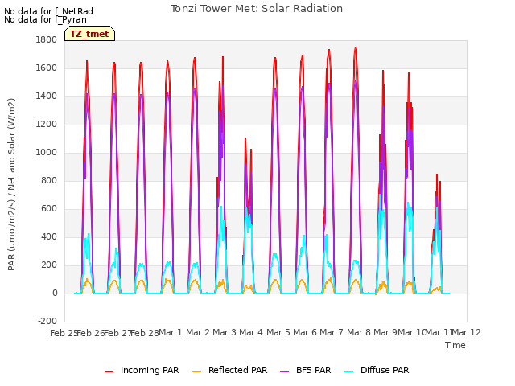
Task: Click the Feb 26 x-axis date label
Action: (91, 333)
